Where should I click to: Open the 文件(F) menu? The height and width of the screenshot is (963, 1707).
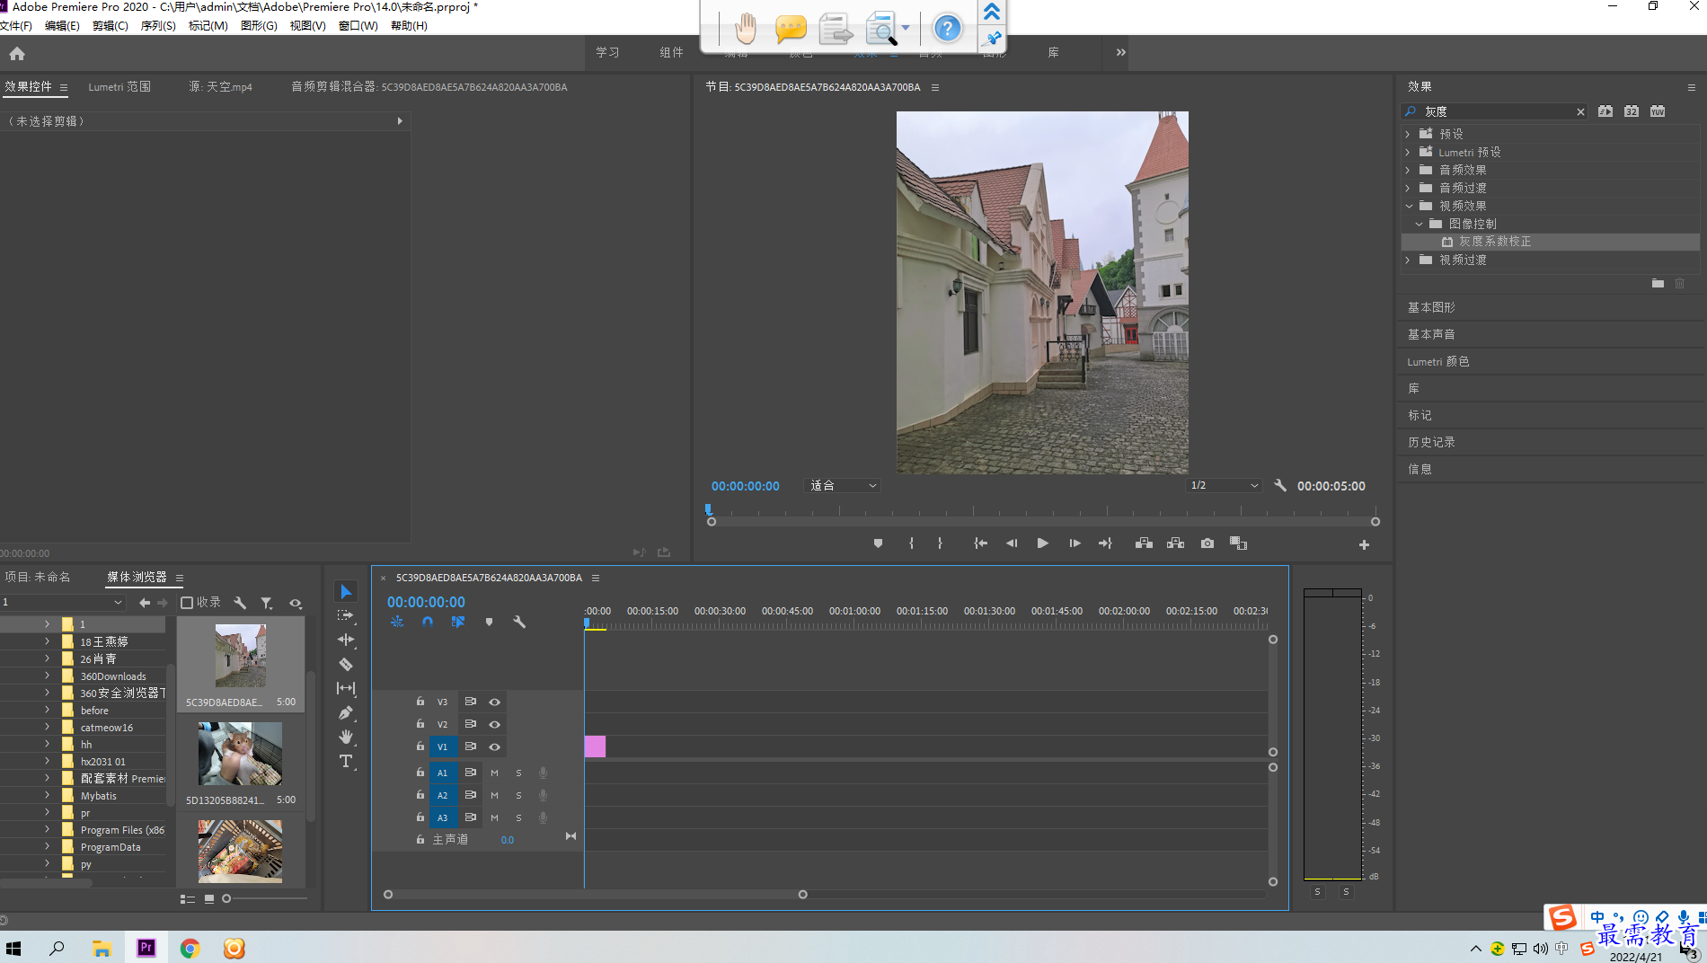(x=16, y=25)
